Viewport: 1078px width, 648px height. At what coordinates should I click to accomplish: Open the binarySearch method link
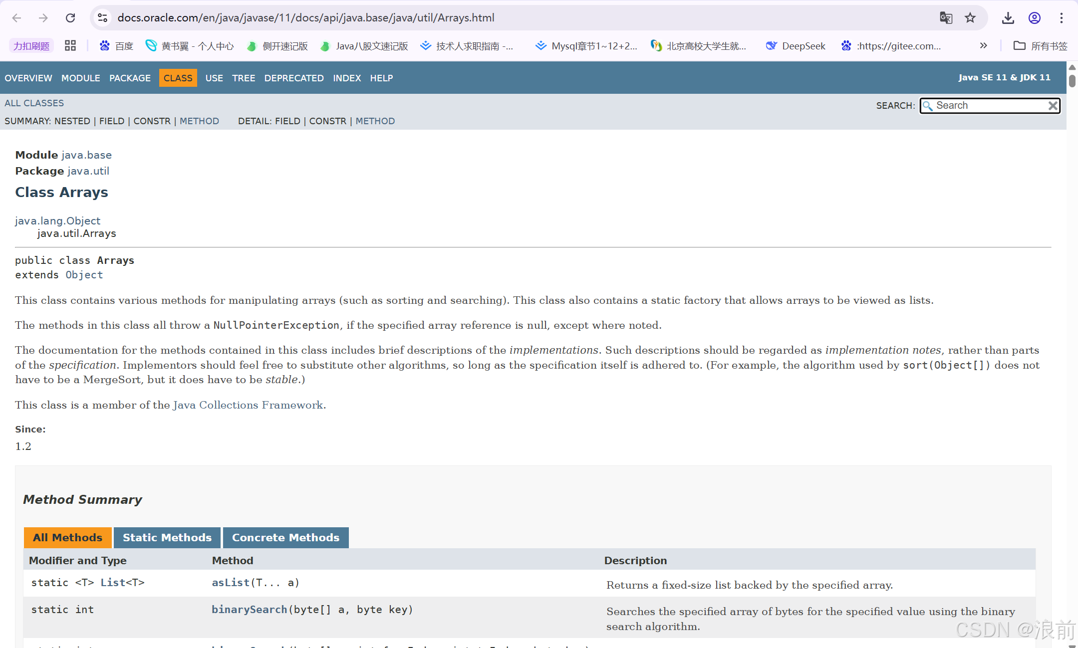[249, 610]
